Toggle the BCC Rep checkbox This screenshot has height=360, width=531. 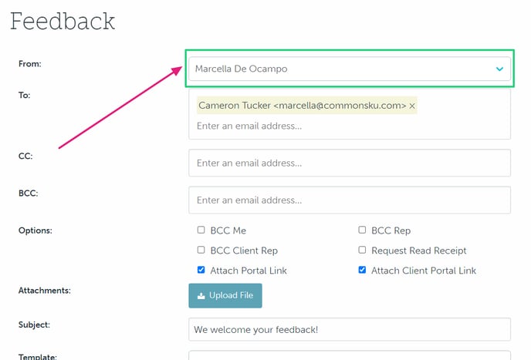(x=362, y=230)
